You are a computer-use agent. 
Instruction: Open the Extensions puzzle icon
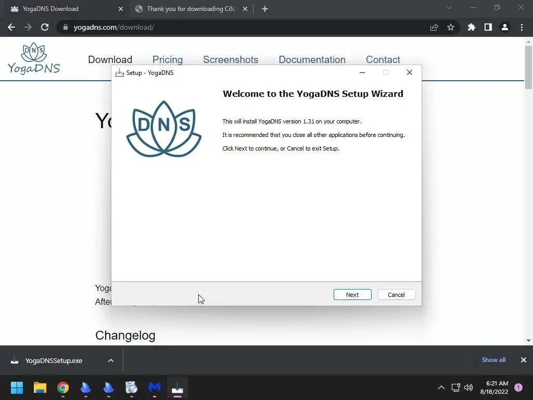472,27
